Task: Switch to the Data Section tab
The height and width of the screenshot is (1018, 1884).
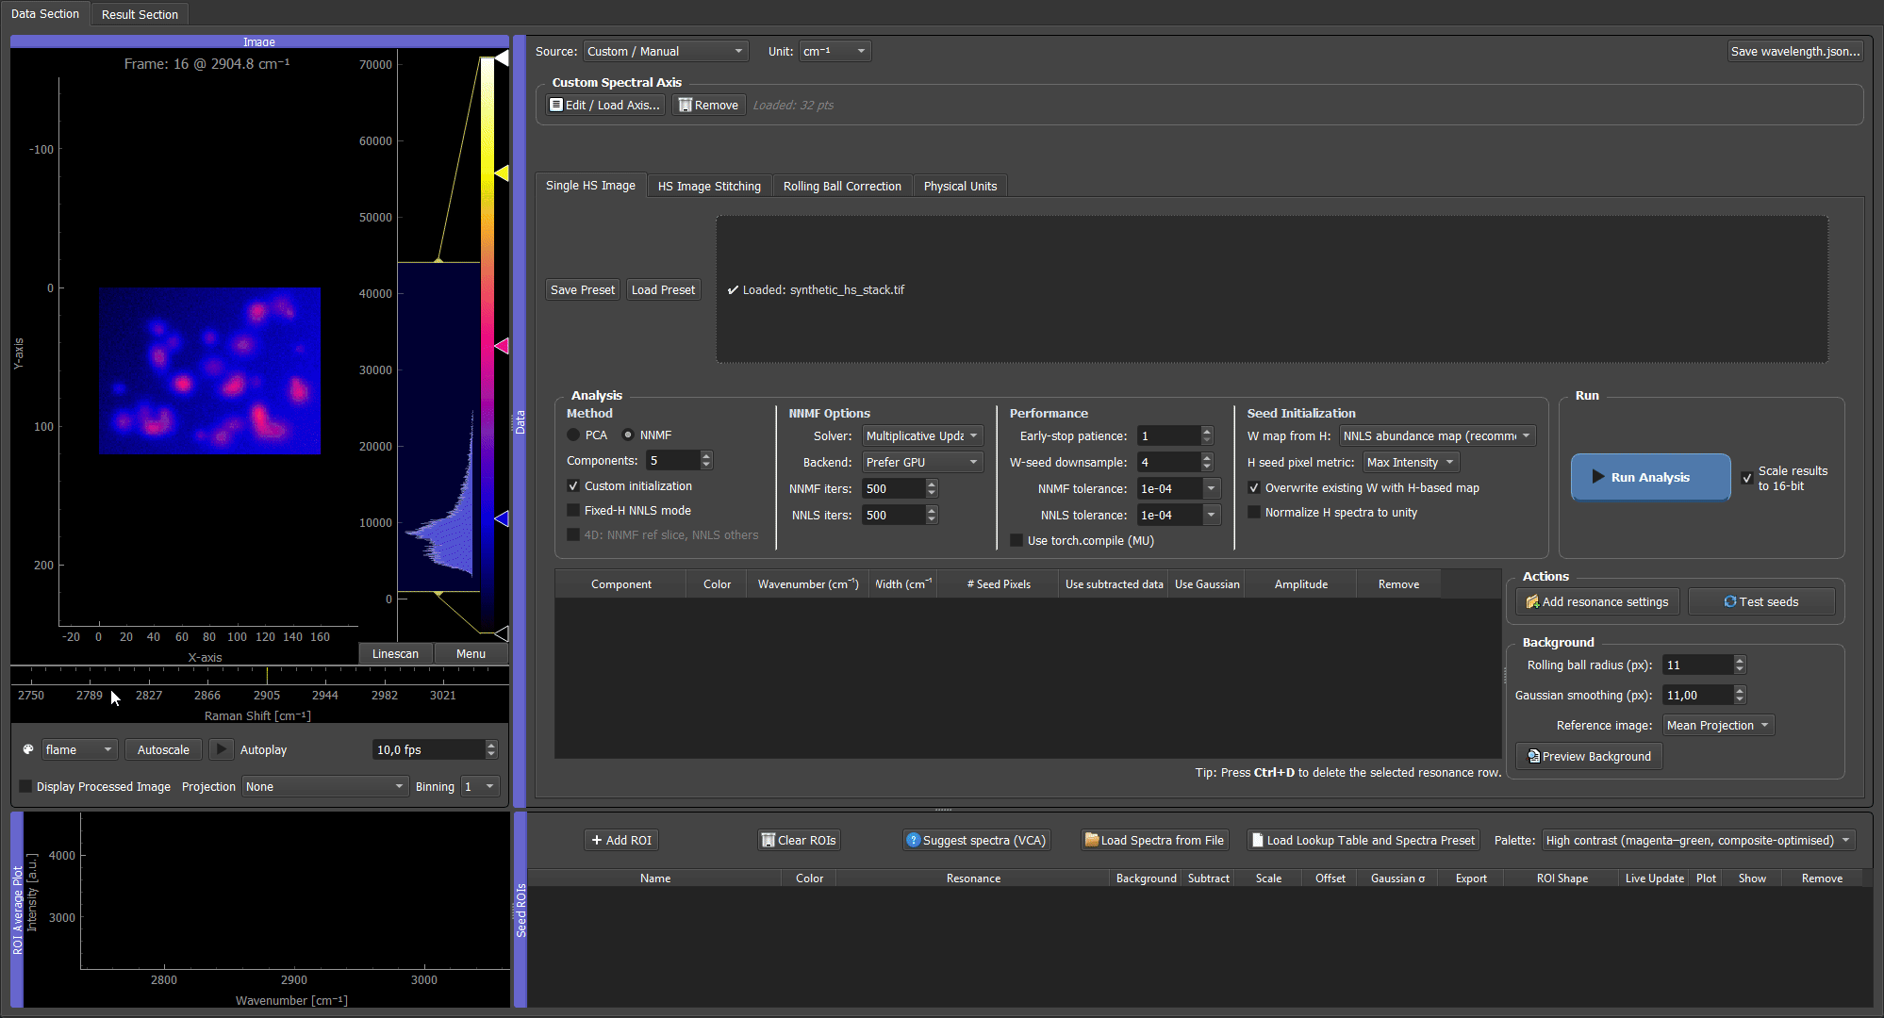Action: 45,14
